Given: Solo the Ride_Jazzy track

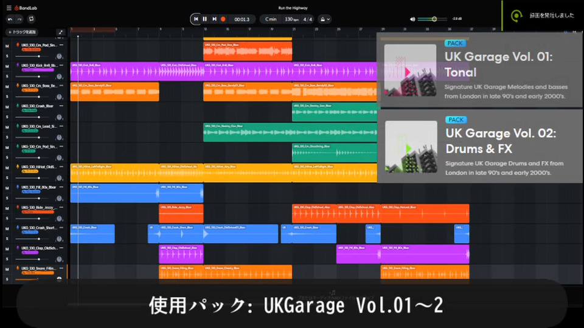Looking at the screenshot, I should coord(7,218).
